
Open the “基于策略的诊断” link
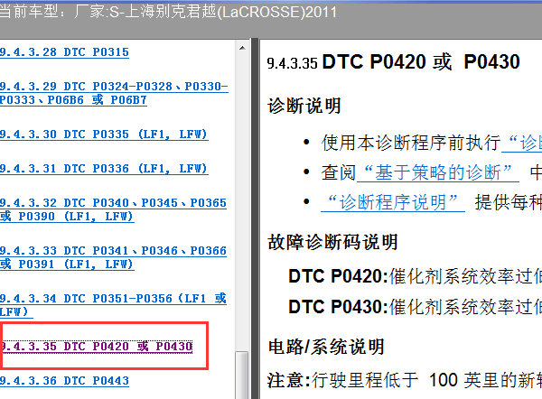tap(438, 172)
